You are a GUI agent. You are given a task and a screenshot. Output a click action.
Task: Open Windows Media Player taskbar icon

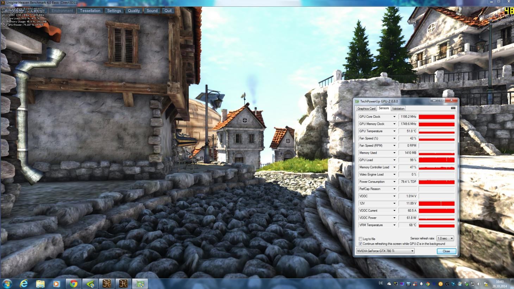(56, 283)
